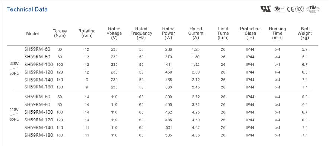Click the 230V/50Hz group label
329x146 pixels.
(14, 69)
